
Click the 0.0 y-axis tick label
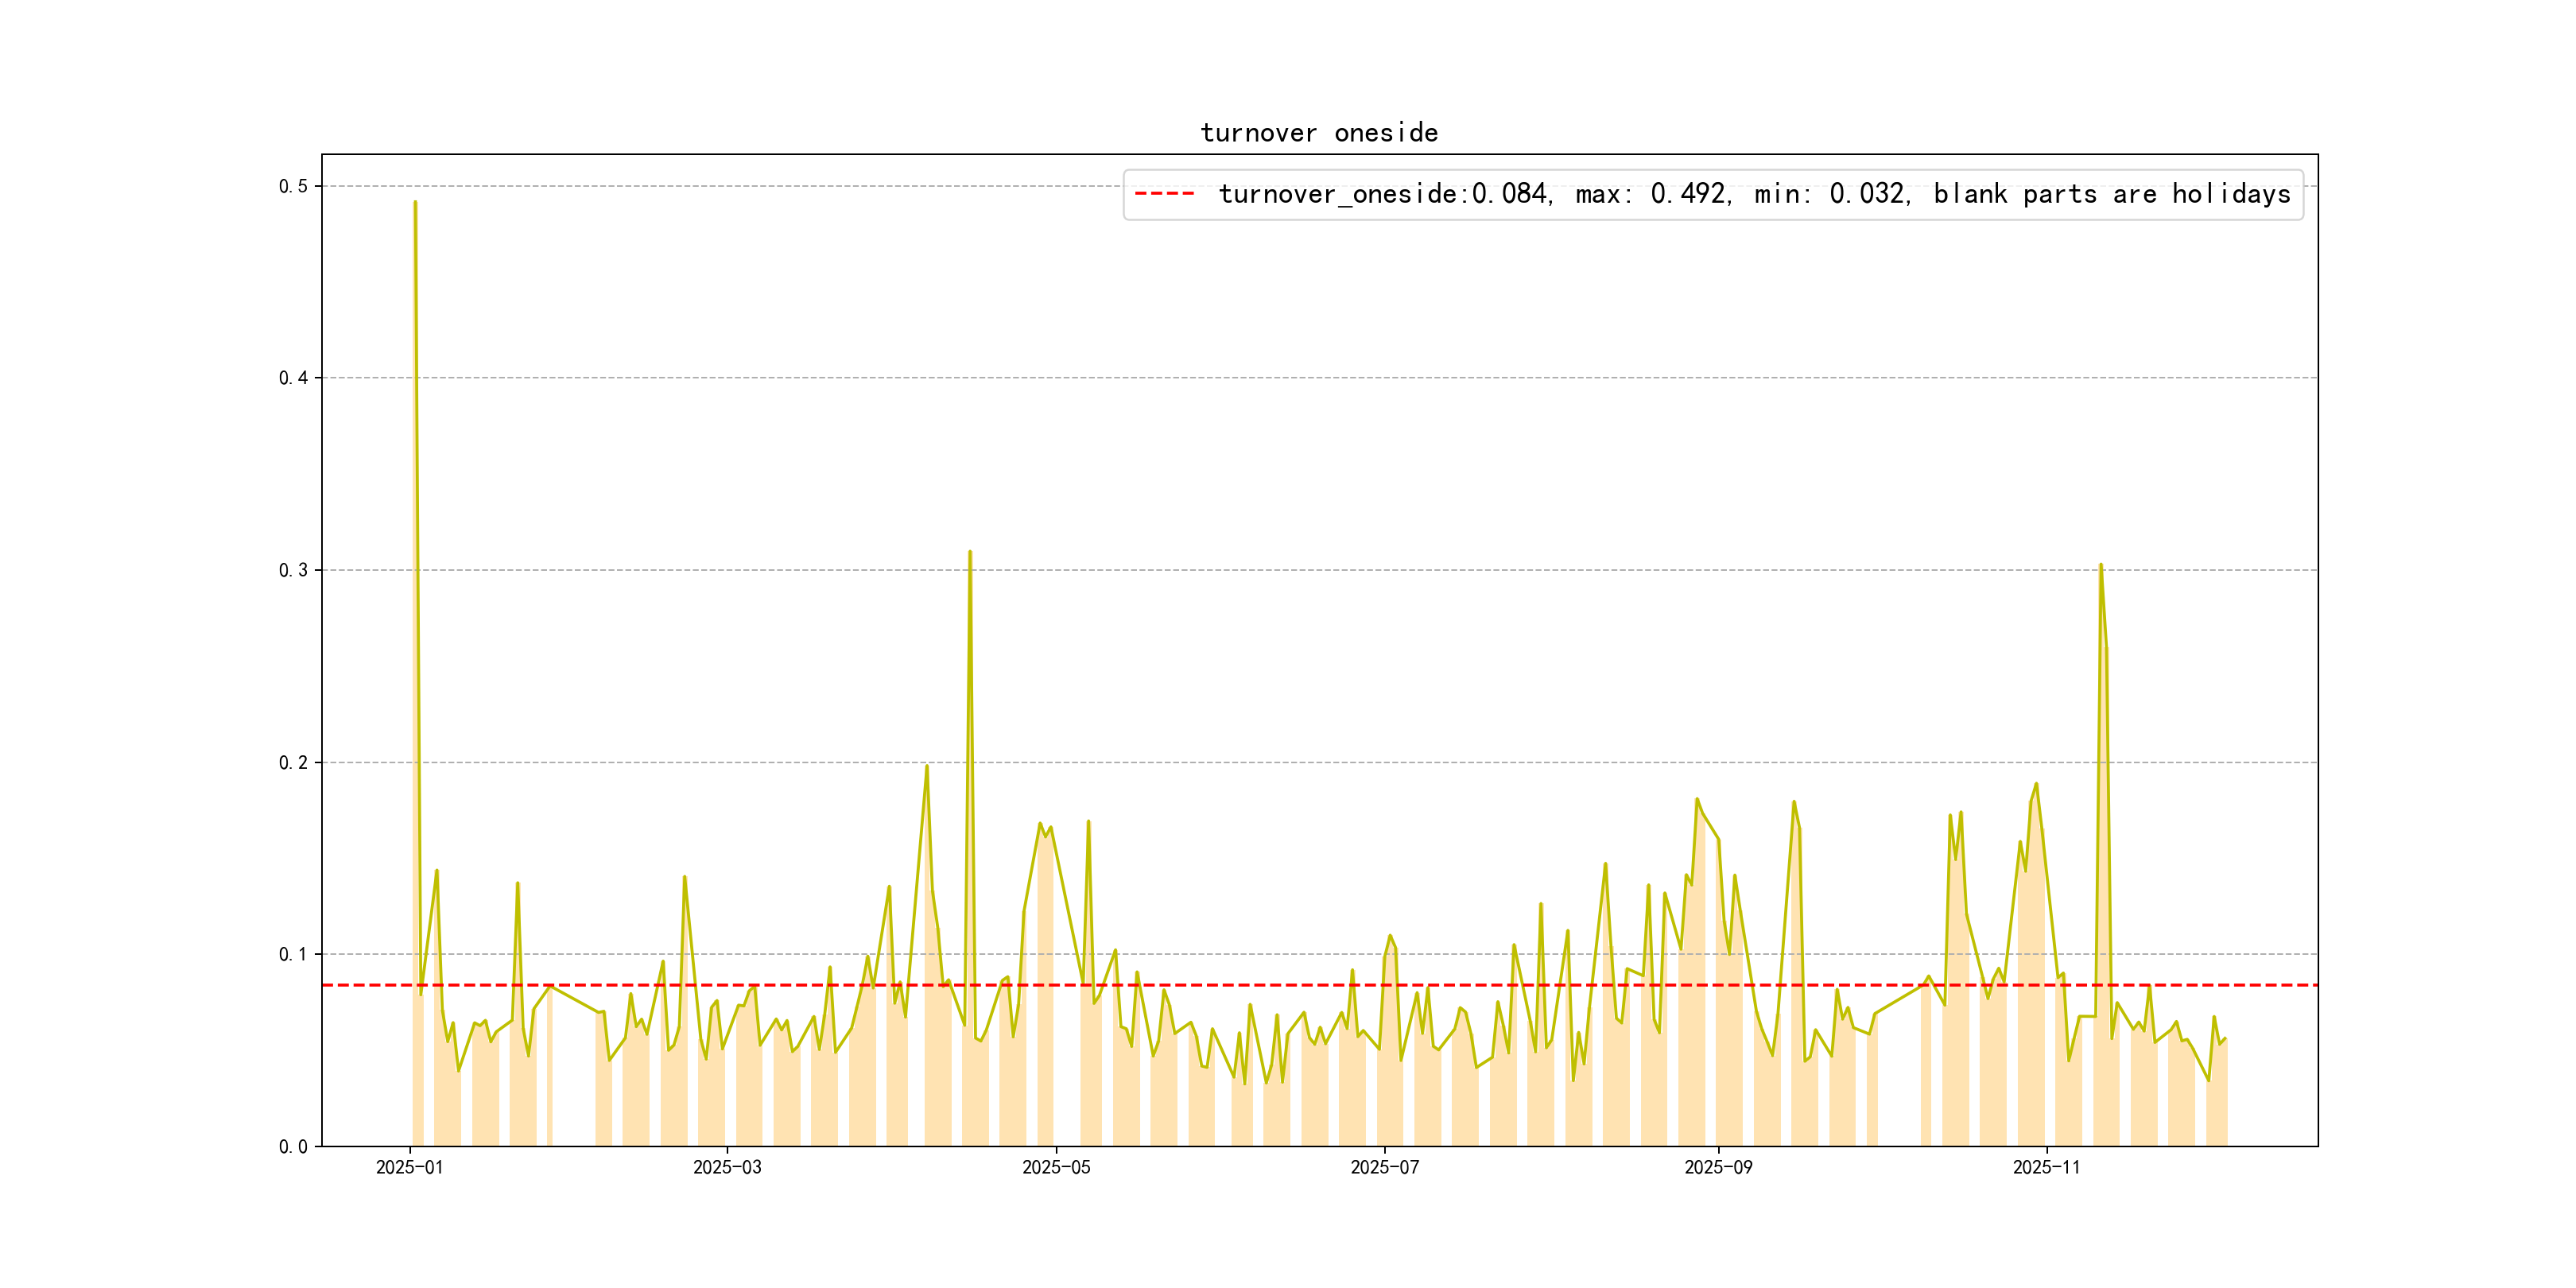coord(293,1146)
